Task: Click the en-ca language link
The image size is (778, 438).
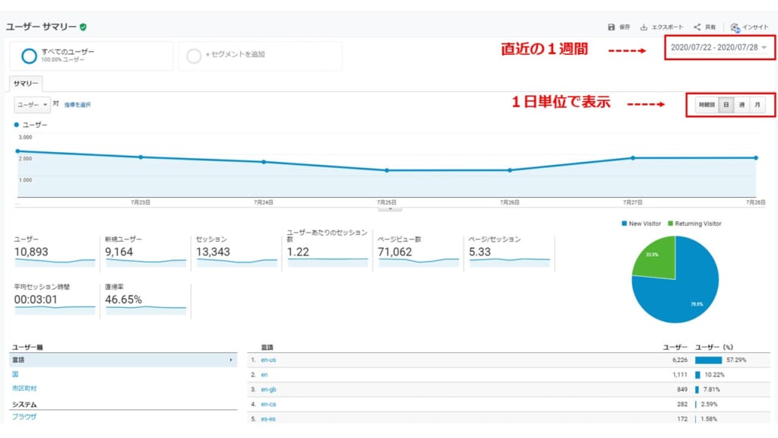Action: pos(268,405)
